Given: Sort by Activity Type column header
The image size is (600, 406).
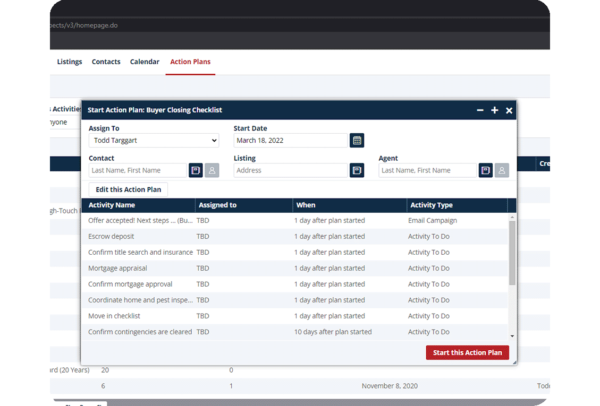Looking at the screenshot, I should [x=457, y=205].
